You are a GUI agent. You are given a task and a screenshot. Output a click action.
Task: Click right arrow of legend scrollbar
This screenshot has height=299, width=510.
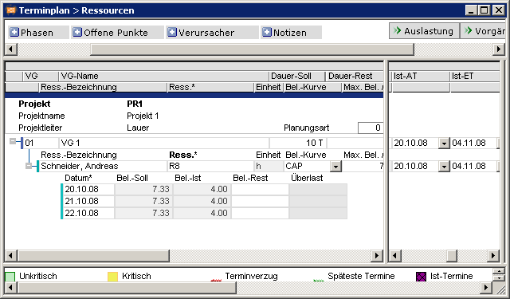(486, 288)
